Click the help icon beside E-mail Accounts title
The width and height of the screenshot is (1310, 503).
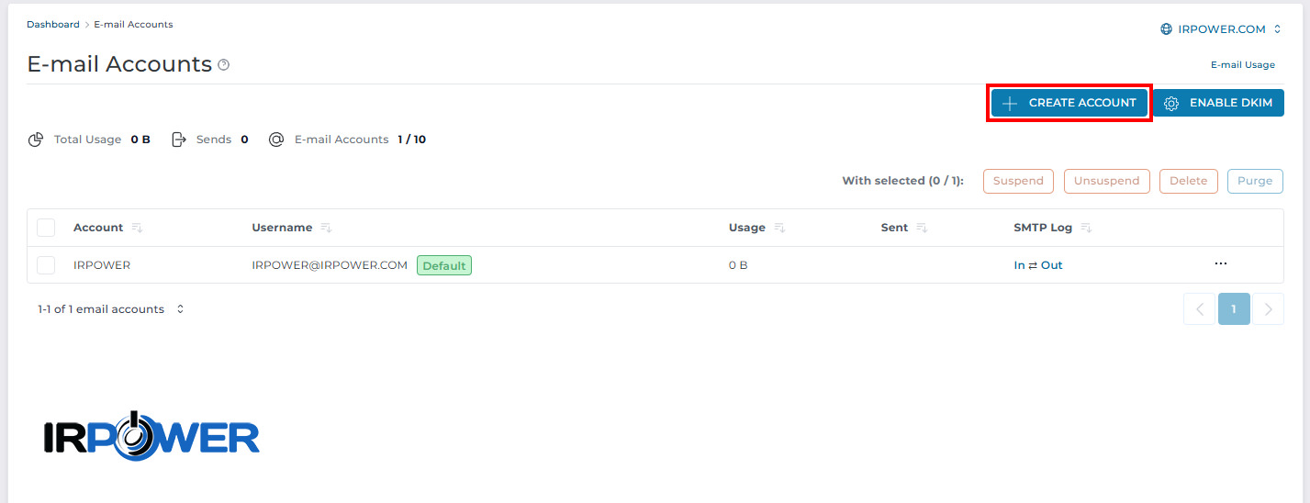[x=224, y=65]
